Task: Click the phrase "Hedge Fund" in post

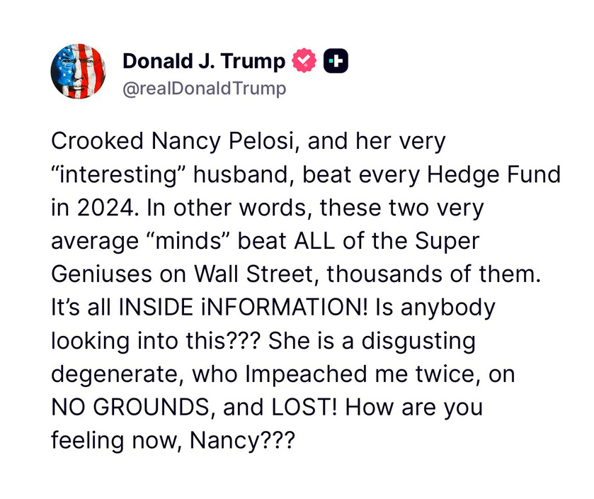Action: point(493,174)
